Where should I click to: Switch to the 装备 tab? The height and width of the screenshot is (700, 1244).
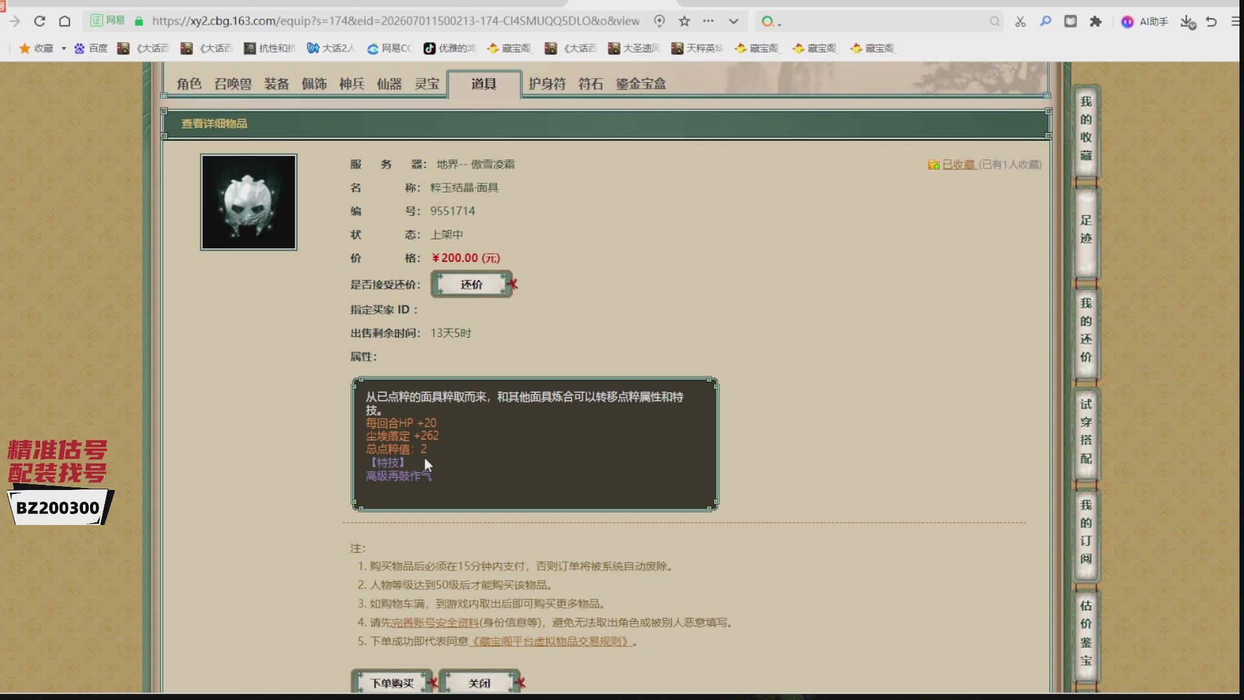pos(277,84)
